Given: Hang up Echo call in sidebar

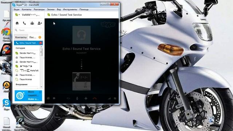Looking at the screenshot, I should click(x=40, y=43).
